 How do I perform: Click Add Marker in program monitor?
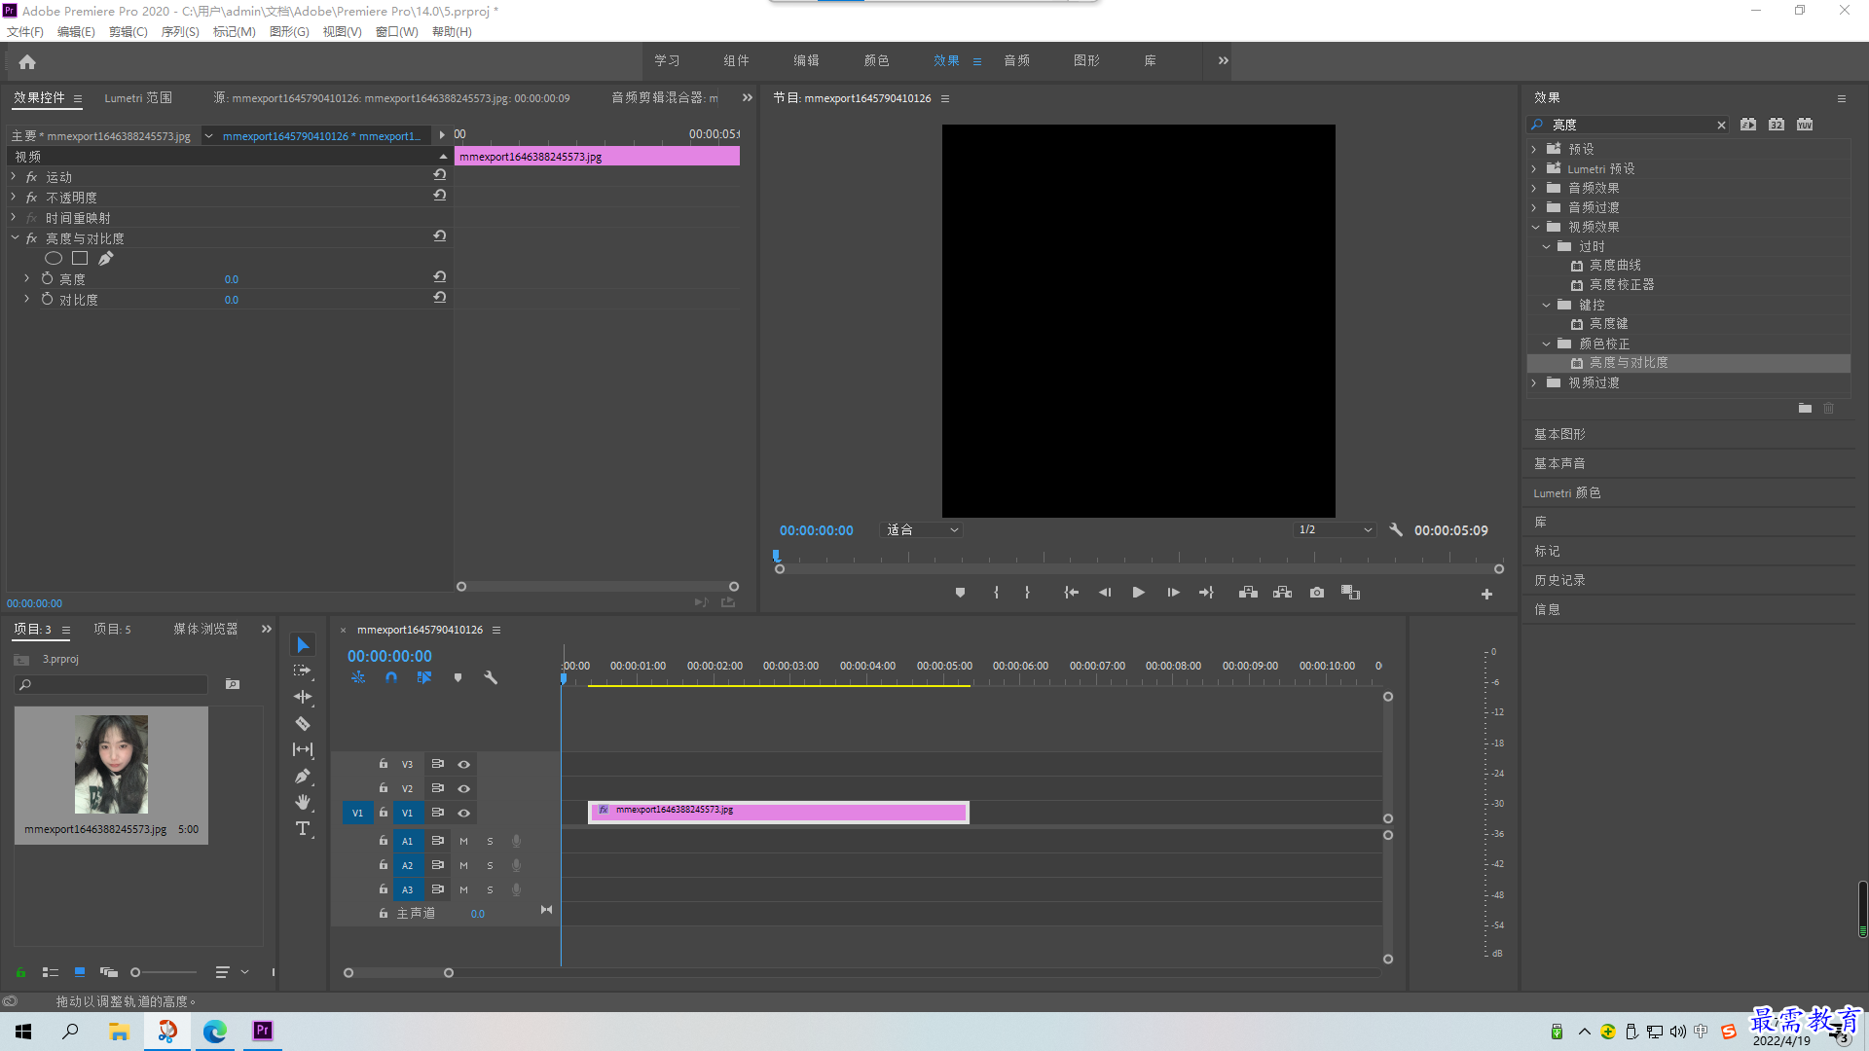(x=960, y=593)
